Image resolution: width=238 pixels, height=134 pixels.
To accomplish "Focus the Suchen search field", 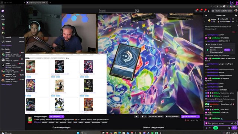I will [117, 11].
